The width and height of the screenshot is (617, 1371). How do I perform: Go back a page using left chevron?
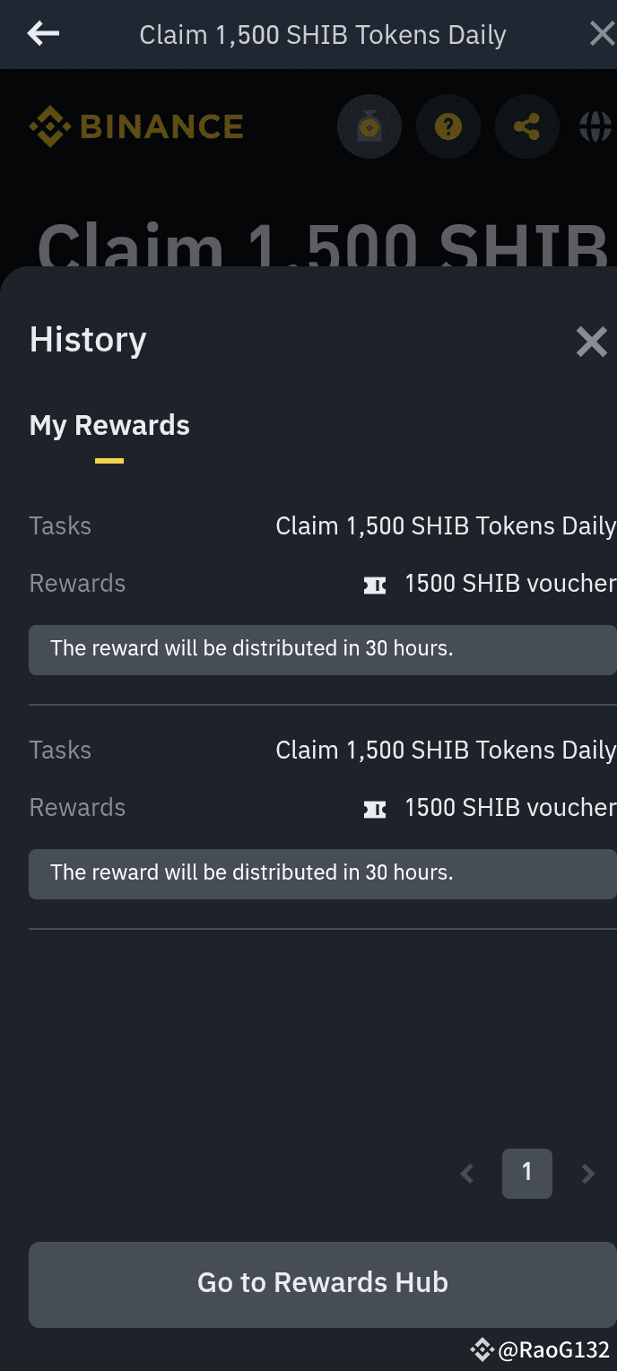coord(466,1174)
